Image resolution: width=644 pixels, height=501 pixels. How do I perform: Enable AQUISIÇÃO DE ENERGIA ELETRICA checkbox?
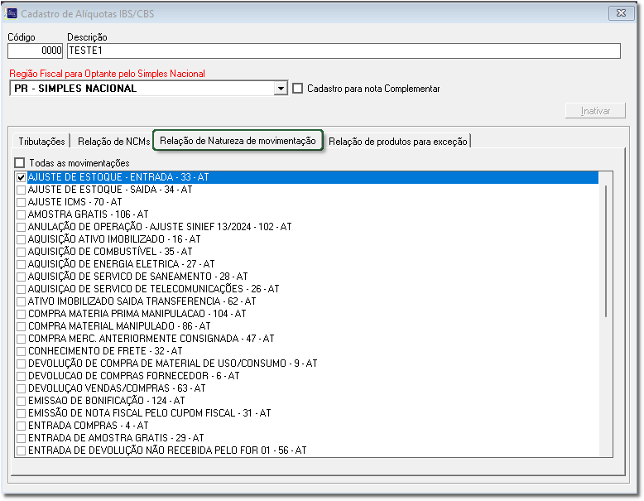21,264
